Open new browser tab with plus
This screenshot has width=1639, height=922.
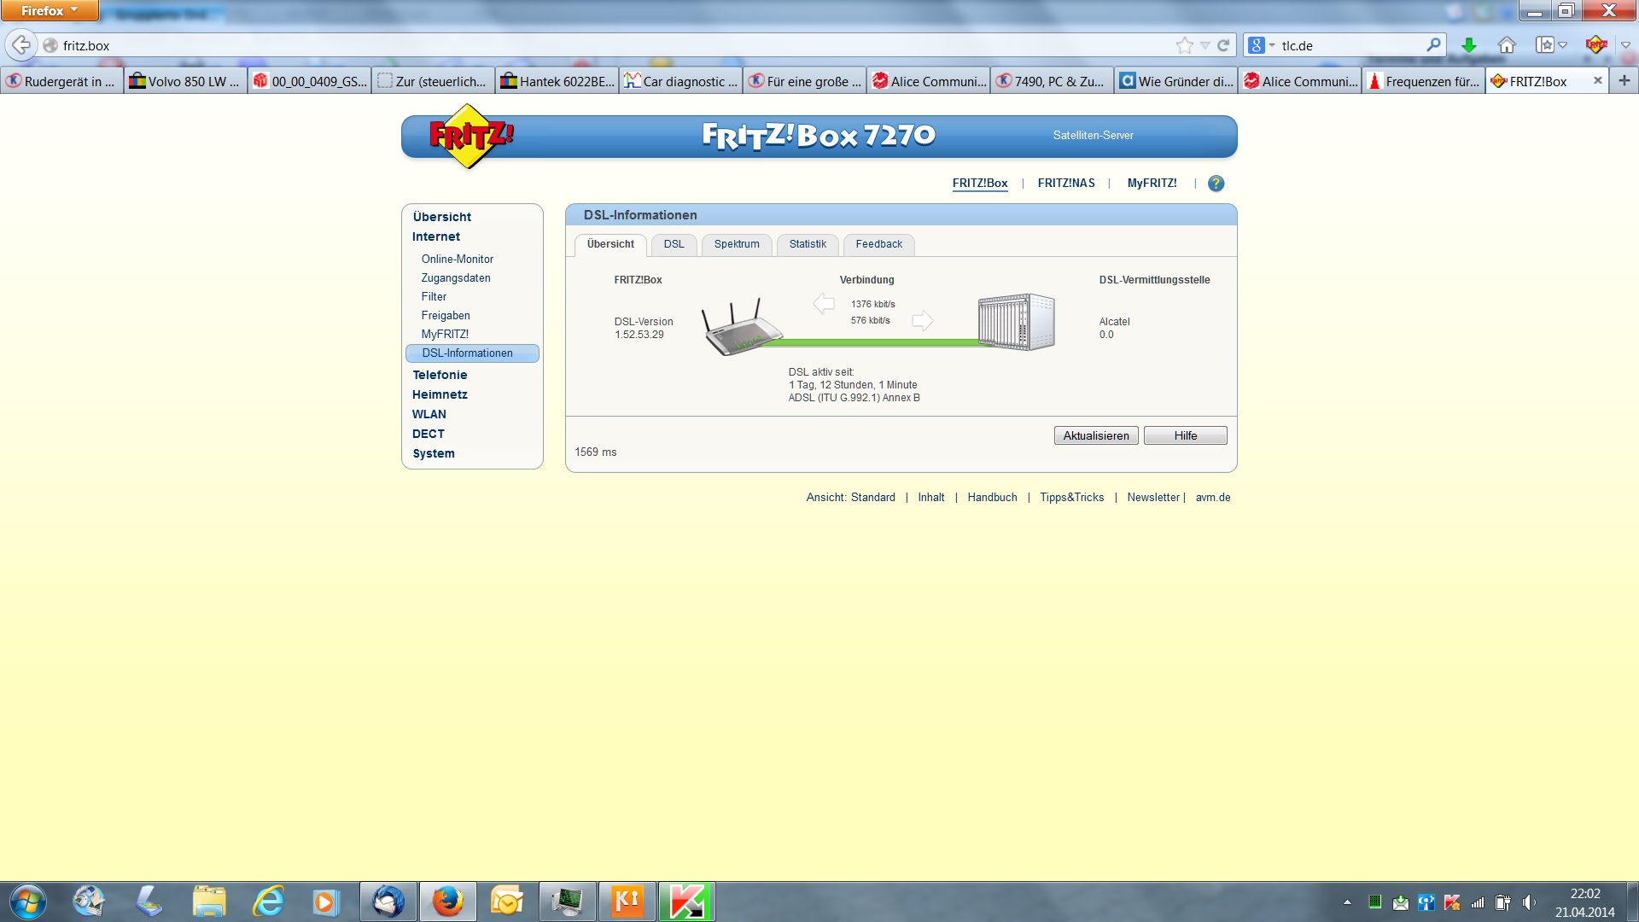point(1624,81)
